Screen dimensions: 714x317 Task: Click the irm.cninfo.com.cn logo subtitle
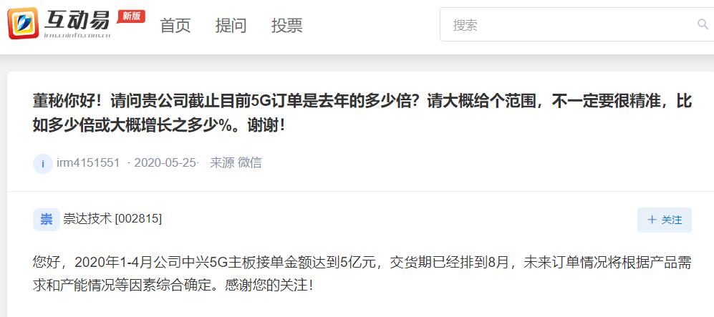[77, 35]
